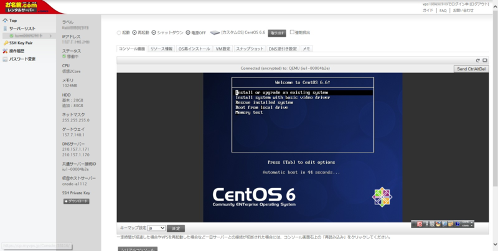
Task: Click the IME search magnifier icon
Action: 444,224
